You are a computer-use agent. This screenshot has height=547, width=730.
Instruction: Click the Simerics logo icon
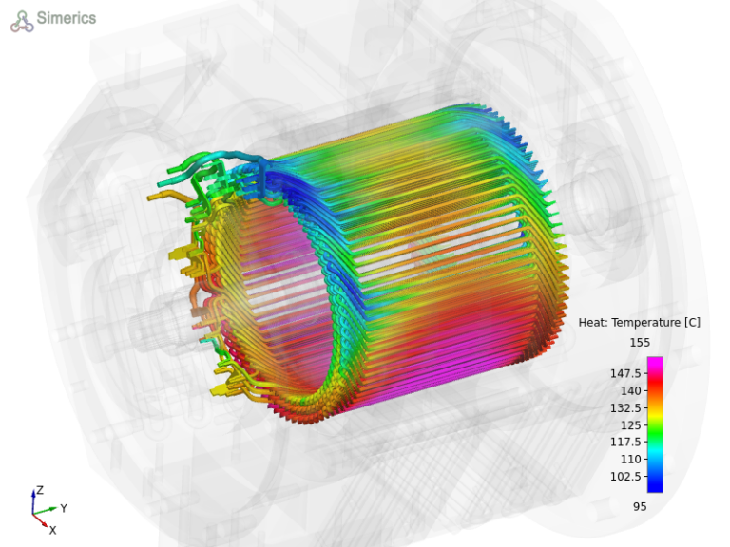[22, 21]
